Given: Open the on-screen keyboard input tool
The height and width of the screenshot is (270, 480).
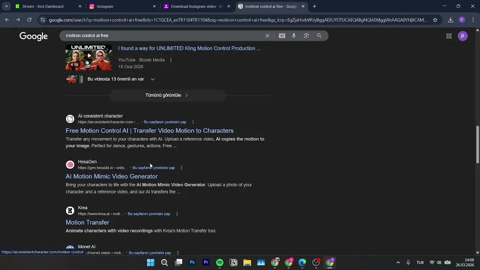Looking at the screenshot, I should coord(282,36).
